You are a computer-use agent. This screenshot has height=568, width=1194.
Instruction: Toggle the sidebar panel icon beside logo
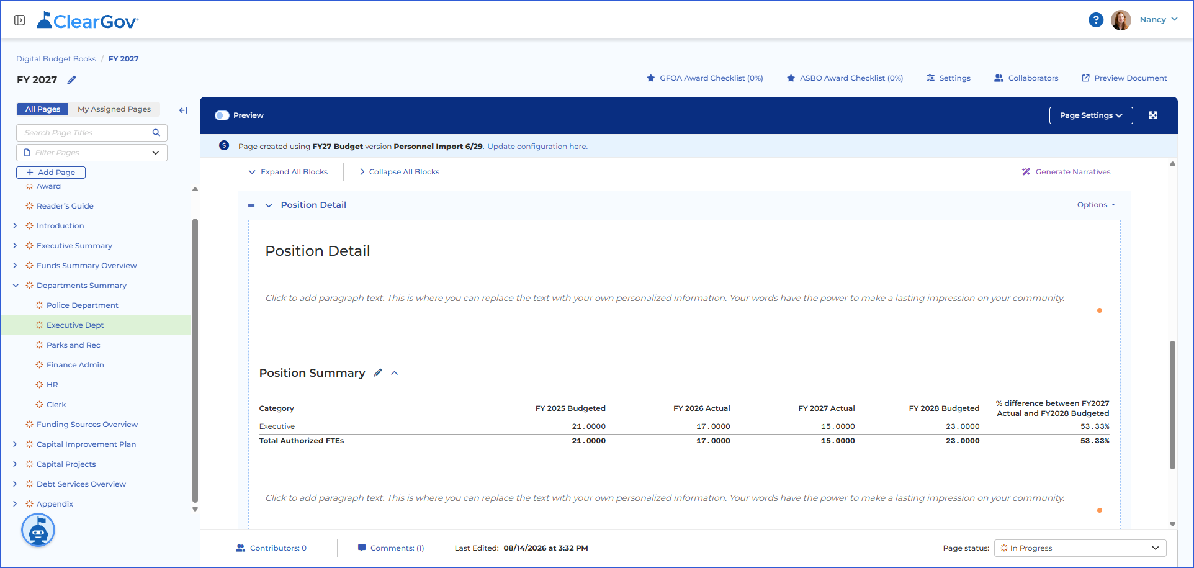(20, 20)
